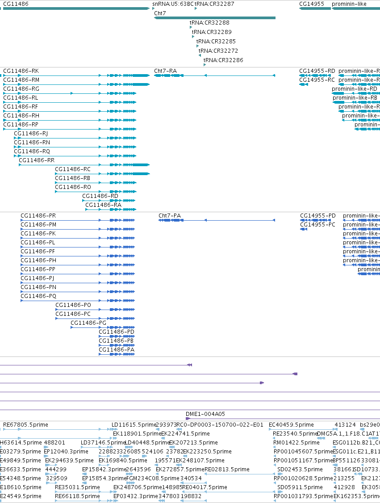
Task: Click EST LD37146.5prime
Action: pyautogui.click(x=103, y=443)
